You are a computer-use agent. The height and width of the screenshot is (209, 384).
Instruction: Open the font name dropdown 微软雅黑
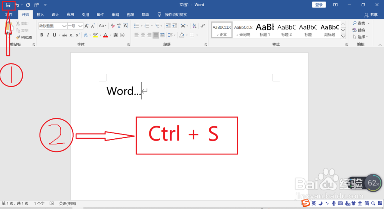pyautogui.click(x=64, y=26)
